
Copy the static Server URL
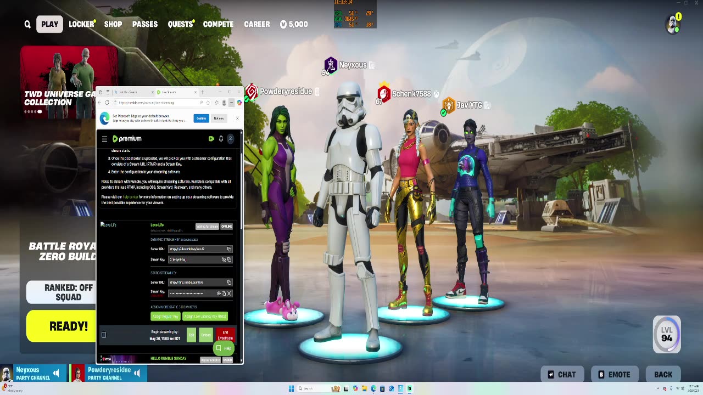tap(229, 283)
